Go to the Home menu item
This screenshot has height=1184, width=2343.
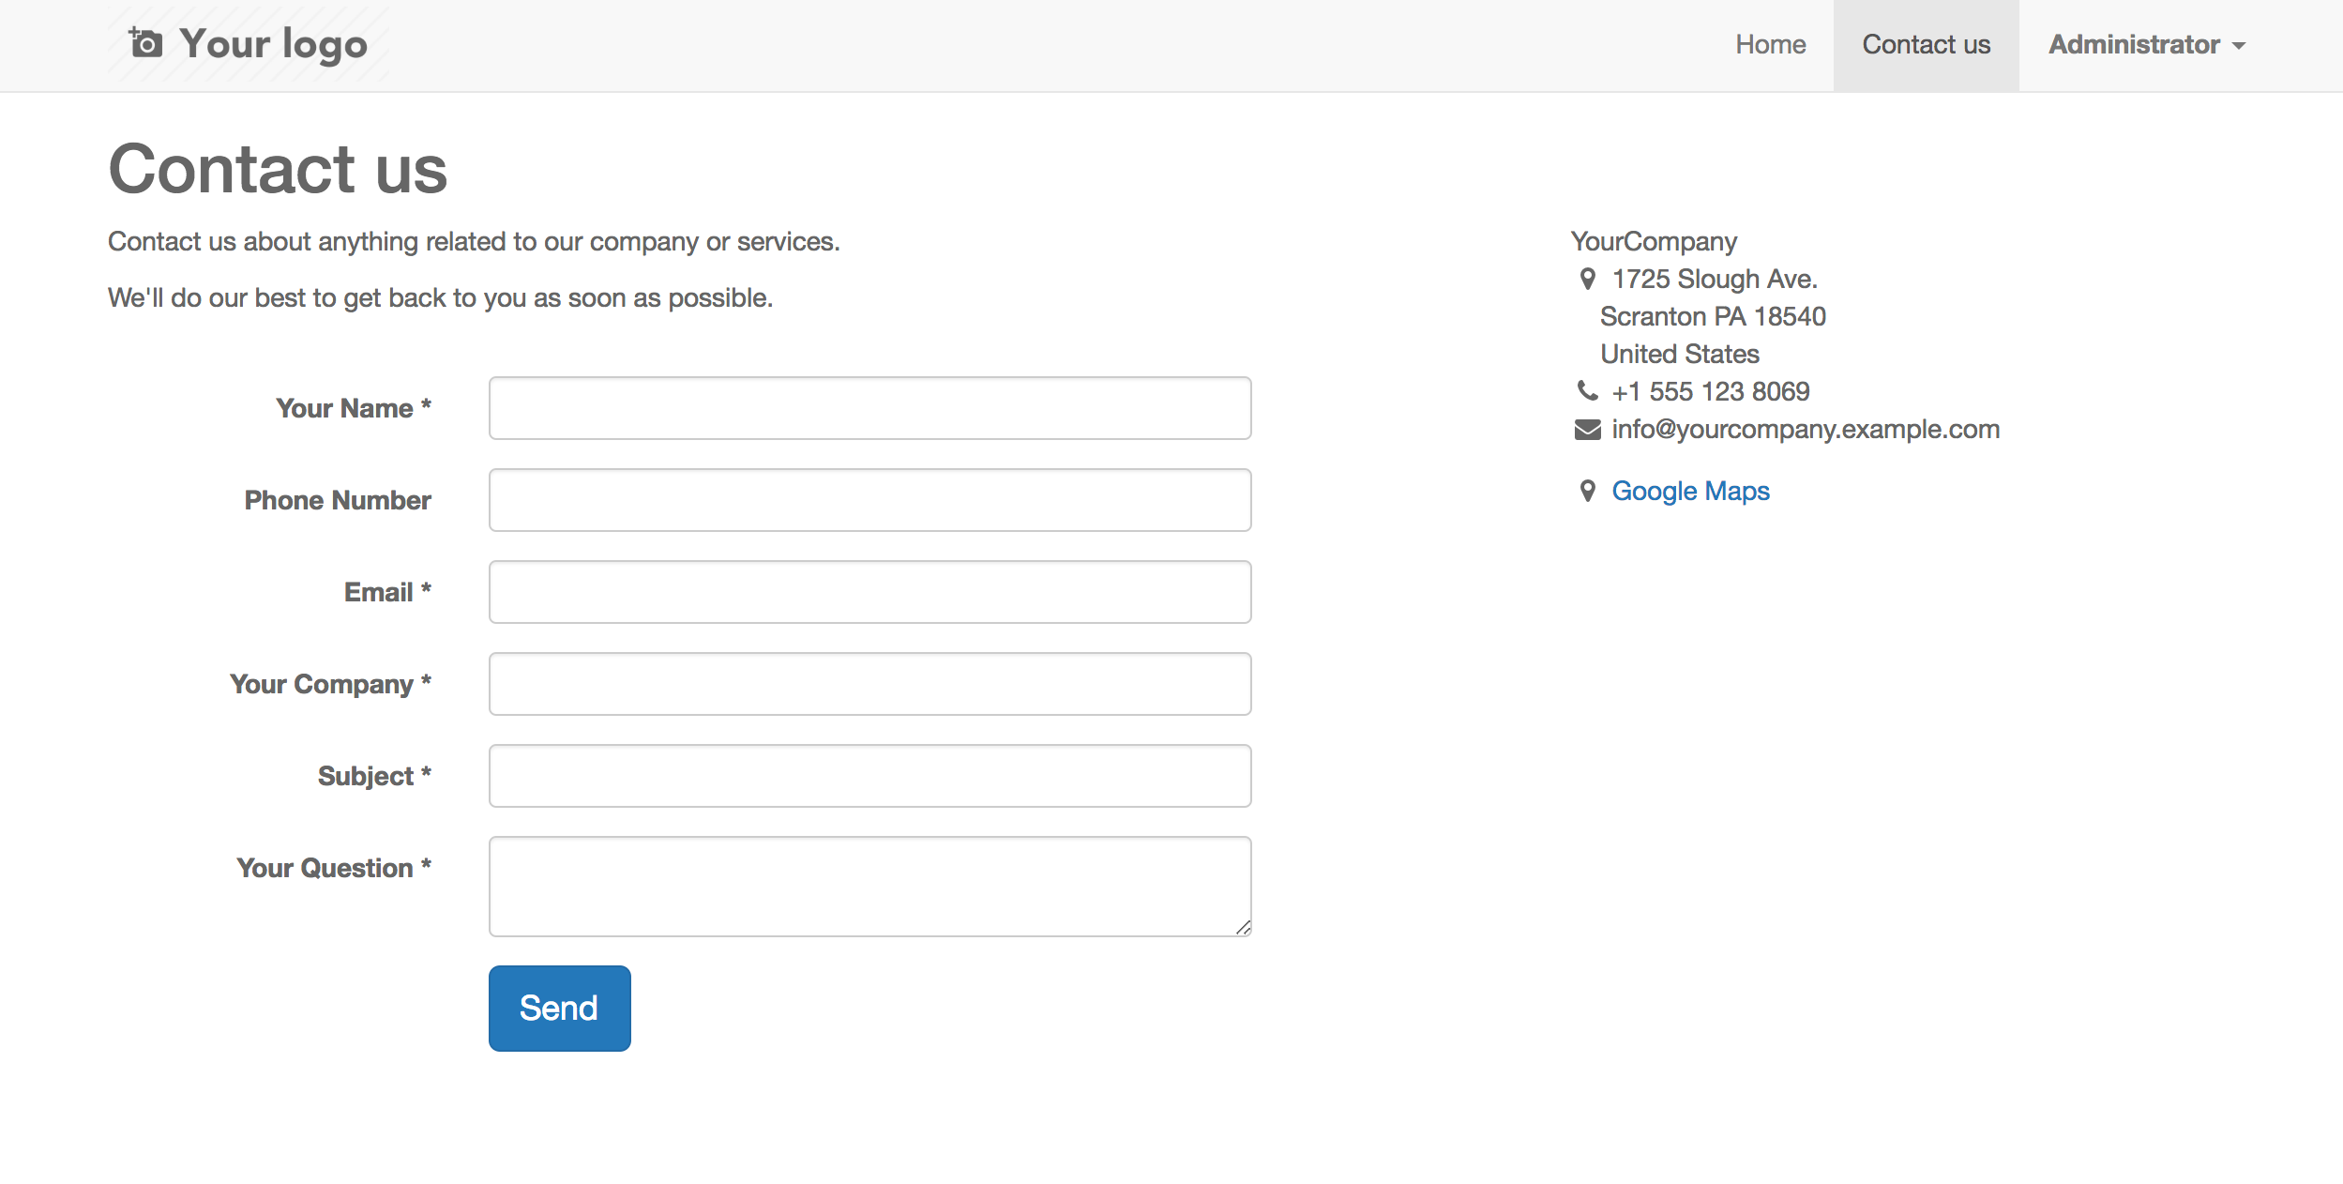coord(1770,45)
